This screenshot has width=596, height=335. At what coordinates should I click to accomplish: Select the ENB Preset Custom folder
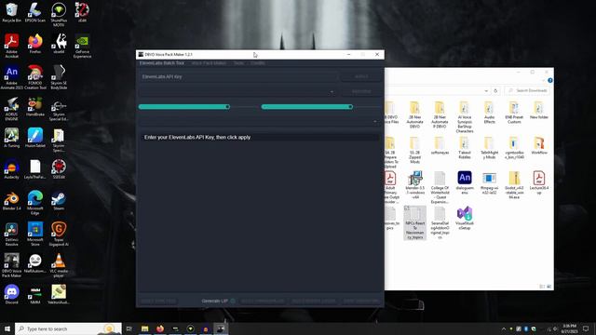click(514, 113)
